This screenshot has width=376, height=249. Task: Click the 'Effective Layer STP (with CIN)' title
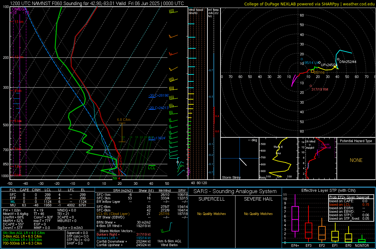coord(328,190)
